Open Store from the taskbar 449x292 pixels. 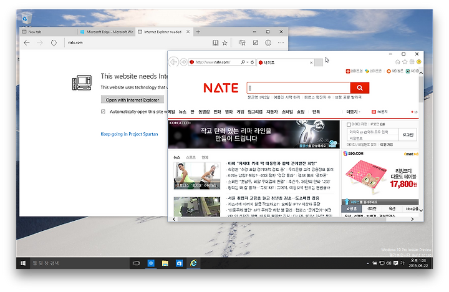pos(179,263)
